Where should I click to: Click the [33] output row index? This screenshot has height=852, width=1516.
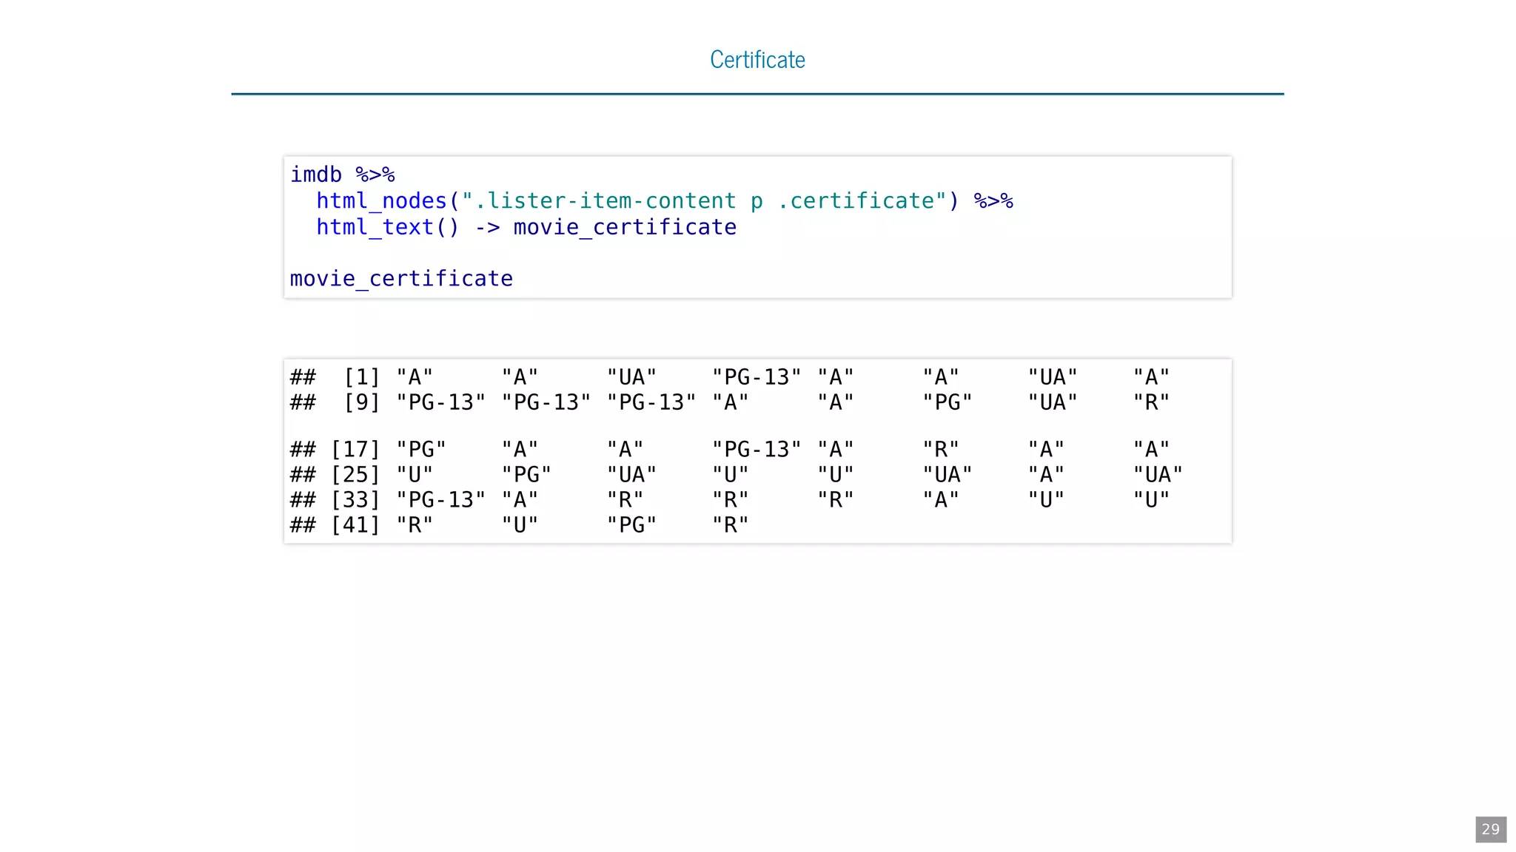click(355, 500)
